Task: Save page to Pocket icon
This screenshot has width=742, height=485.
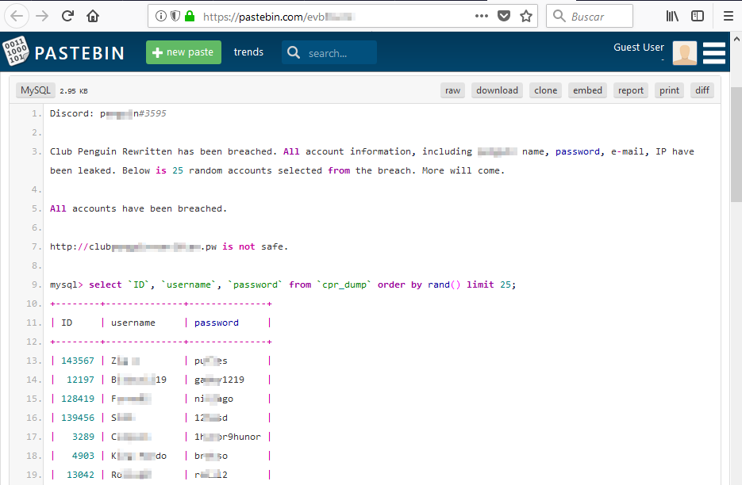Action: [x=504, y=16]
